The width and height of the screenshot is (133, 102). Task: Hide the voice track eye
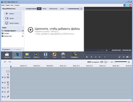[3, 97]
